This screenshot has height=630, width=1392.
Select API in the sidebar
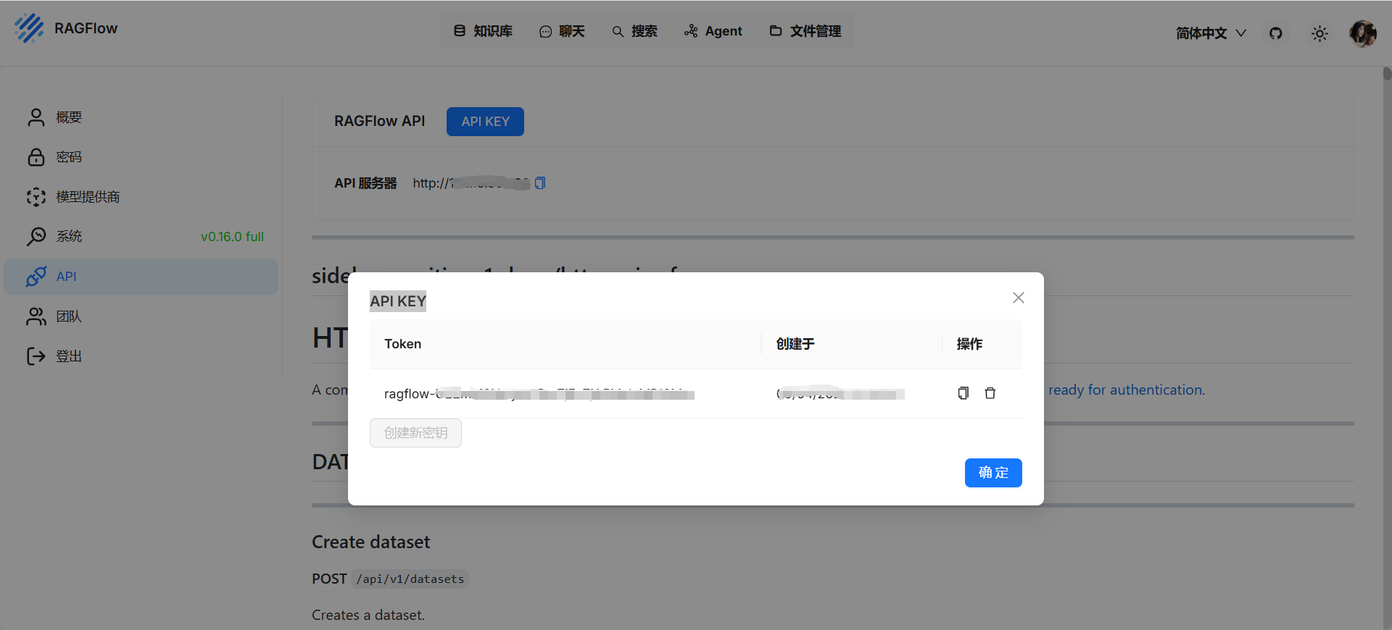tap(141, 277)
